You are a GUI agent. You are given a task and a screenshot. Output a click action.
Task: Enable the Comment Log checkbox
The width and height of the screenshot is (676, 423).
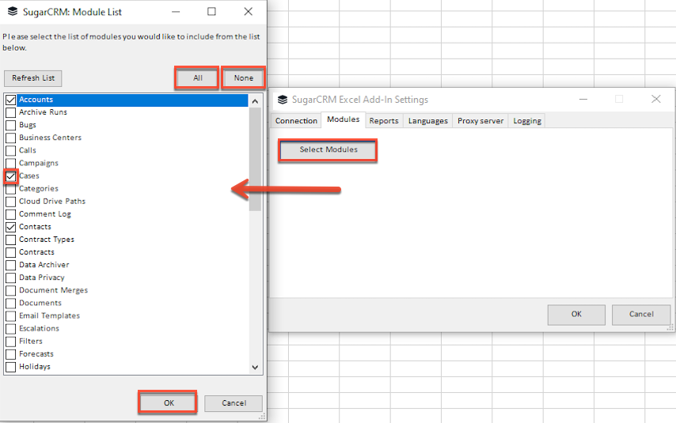point(11,214)
